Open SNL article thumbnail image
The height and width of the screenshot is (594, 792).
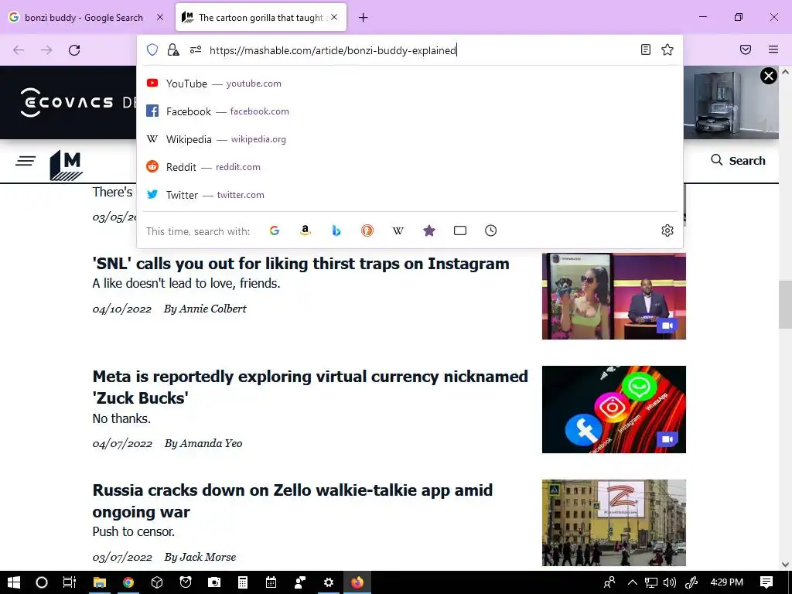point(613,296)
